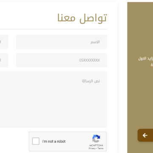Click the I'm not a robot label text
Screen dimensions: 153x153
coord(54,142)
